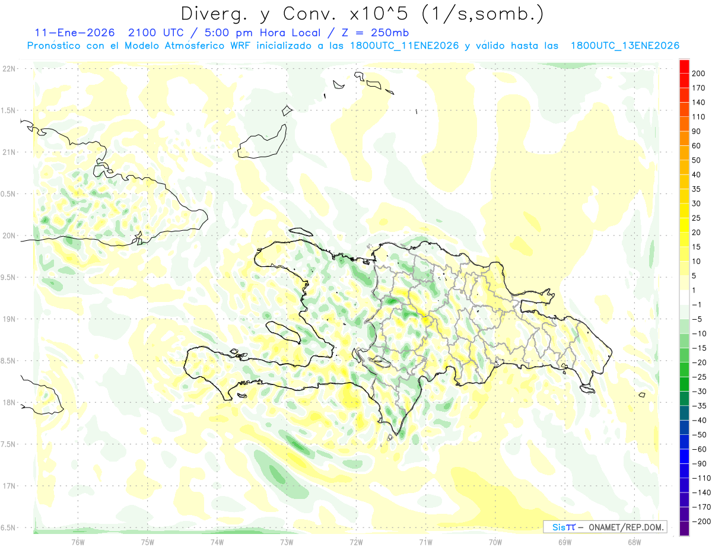712x550 pixels.
Task: Click latitude label '19N'
Action: coord(8,319)
